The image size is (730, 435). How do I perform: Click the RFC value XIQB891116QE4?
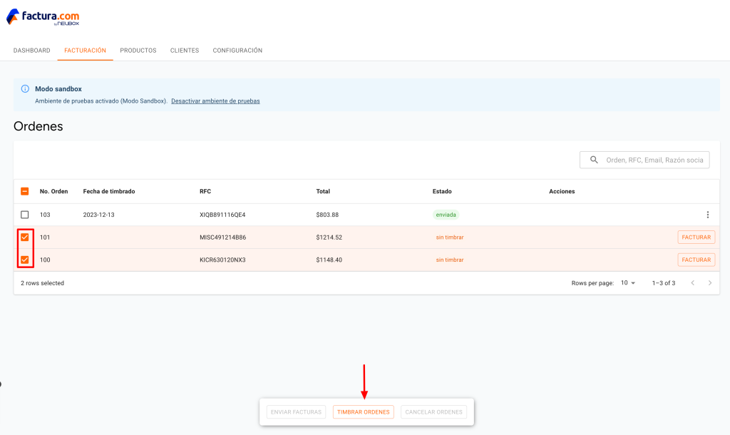pyautogui.click(x=222, y=215)
